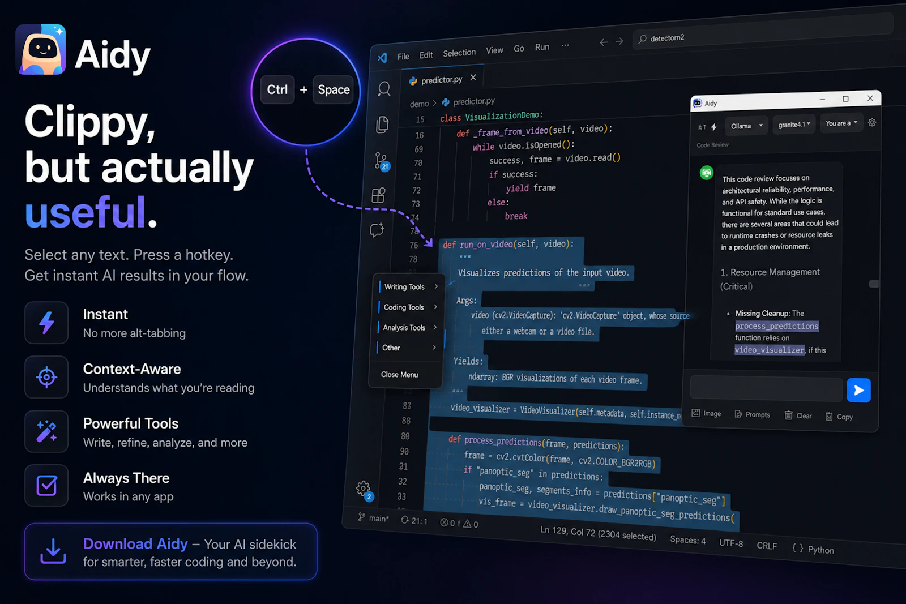Choose Coding Tools in the popup menu
The height and width of the screenshot is (604, 906).
(x=407, y=307)
